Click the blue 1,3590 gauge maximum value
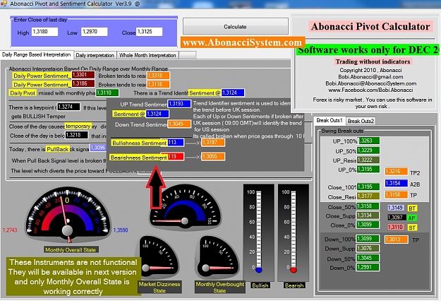The width and height of the screenshot is (441, 301). click(x=121, y=230)
